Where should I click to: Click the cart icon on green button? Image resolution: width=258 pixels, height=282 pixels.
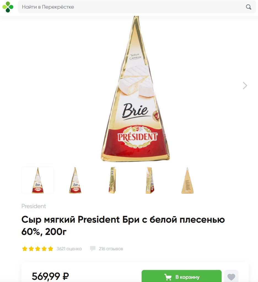point(168,277)
